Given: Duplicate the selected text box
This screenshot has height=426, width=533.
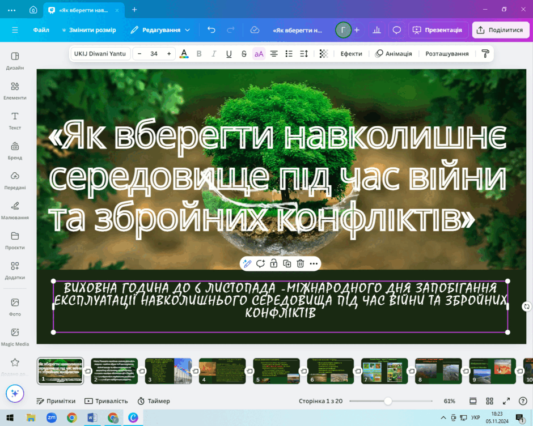Looking at the screenshot, I should point(287,263).
